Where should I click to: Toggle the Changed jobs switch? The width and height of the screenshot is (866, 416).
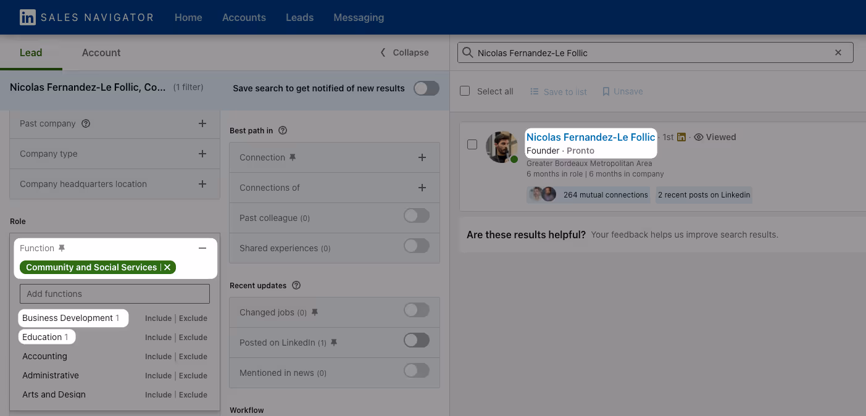click(417, 310)
